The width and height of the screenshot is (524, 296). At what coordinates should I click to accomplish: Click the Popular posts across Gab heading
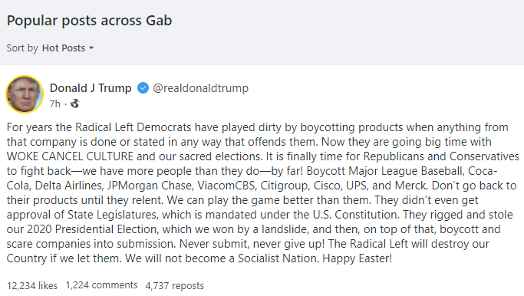point(89,21)
